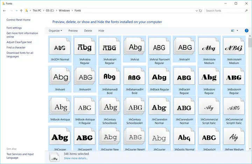Select the .VnClarendon Normal font icon
The image size is (252, 164).
[159, 106]
